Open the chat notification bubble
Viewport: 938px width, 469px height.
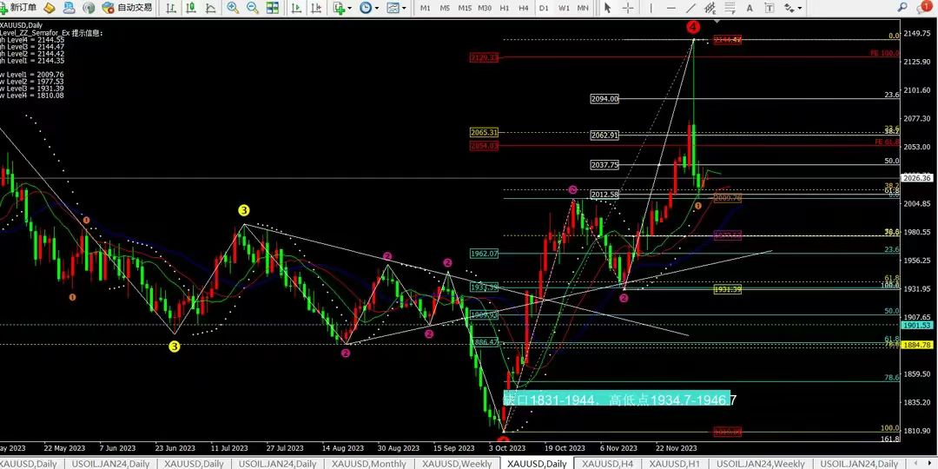(926, 7)
